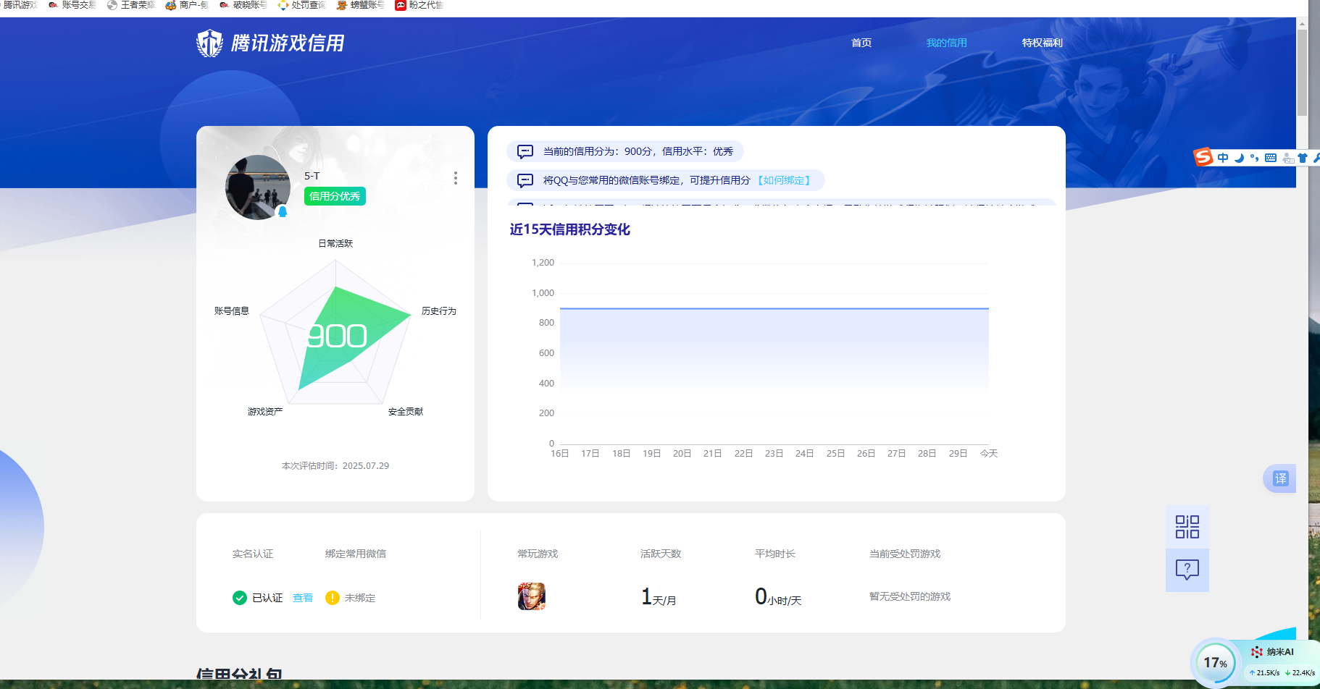Open the 螃蟹账号 bookmark
The image size is (1320, 689).
(x=361, y=5)
